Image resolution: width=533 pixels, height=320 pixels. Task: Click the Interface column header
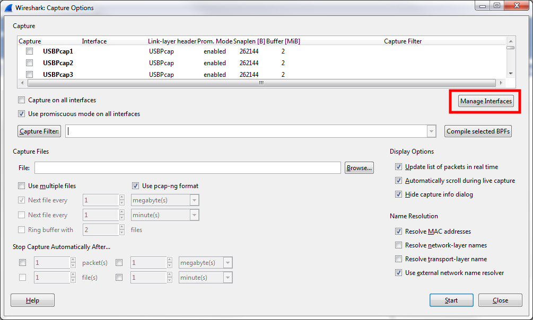tap(94, 41)
